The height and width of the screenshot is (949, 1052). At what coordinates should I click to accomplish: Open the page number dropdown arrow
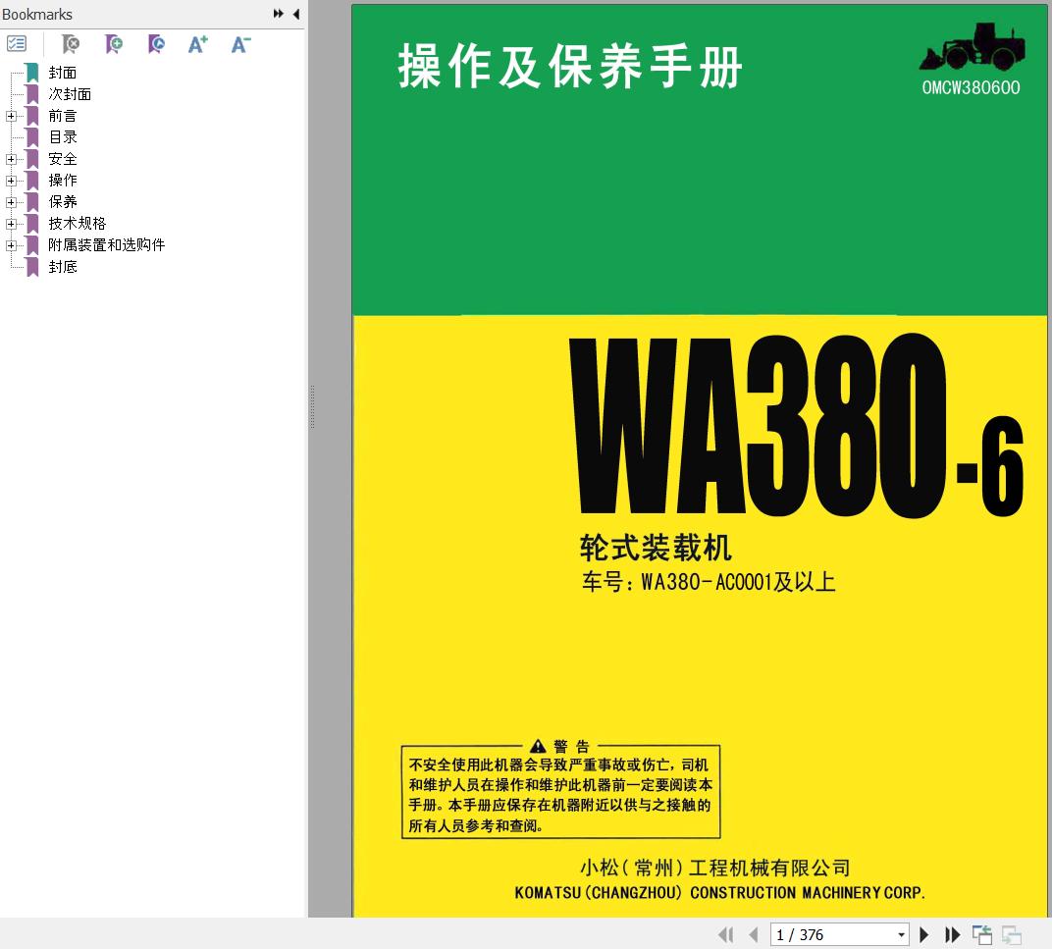point(901,934)
